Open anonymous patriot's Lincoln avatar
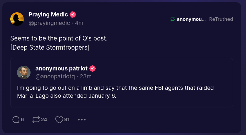The width and height of the screenshot is (246, 135). (24, 72)
